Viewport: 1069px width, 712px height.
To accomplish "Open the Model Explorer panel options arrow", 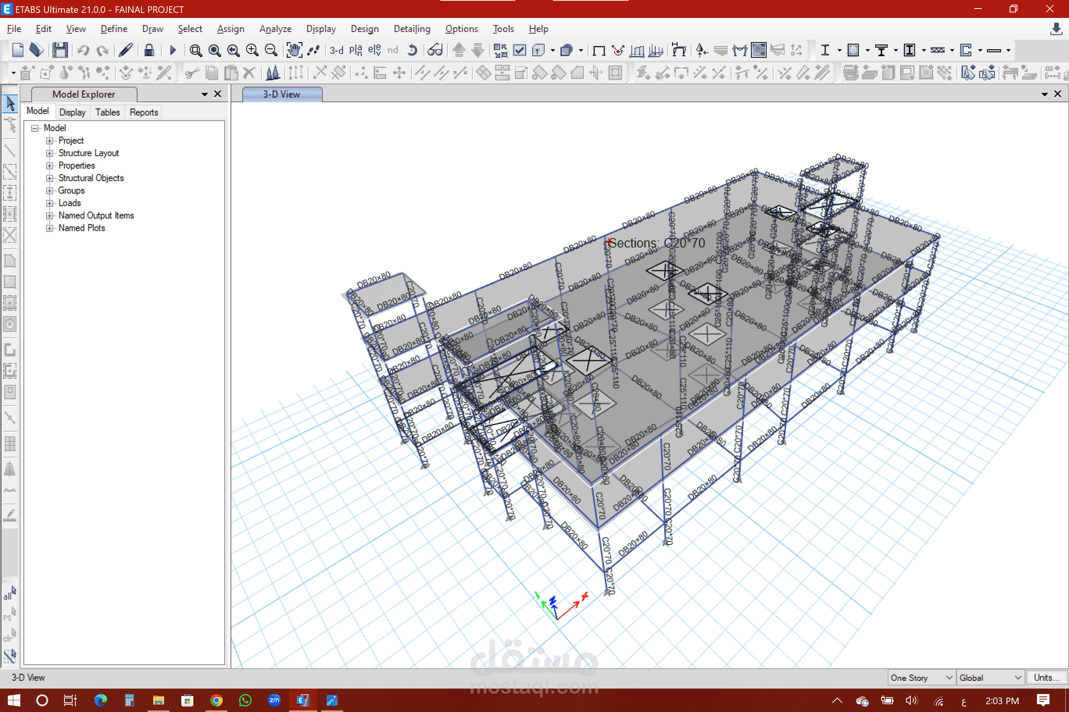I will click(204, 94).
